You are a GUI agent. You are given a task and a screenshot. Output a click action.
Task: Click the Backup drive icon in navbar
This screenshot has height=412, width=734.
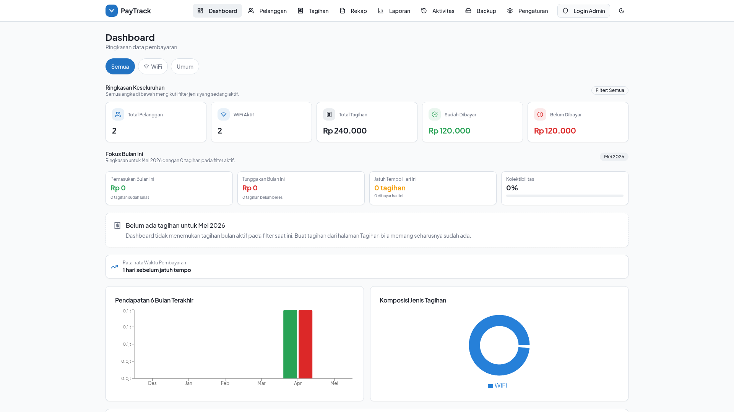coord(468,11)
